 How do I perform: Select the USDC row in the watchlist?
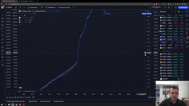click(172, 37)
